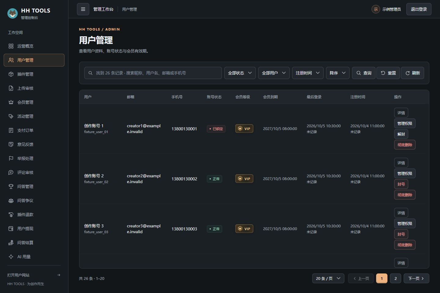The height and width of the screenshot is (293, 440).
Task: Click the 管理工作台 breadcrumb
Action: point(103,9)
